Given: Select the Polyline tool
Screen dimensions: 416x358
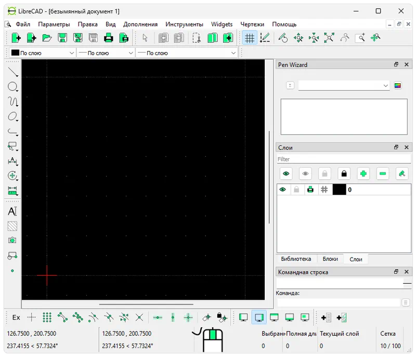Looking at the screenshot, I should point(12,131).
